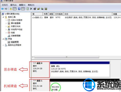Click the blue Help question mark icon
The height and width of the screenshot is (92, 121).
click(x=19, y=9)
